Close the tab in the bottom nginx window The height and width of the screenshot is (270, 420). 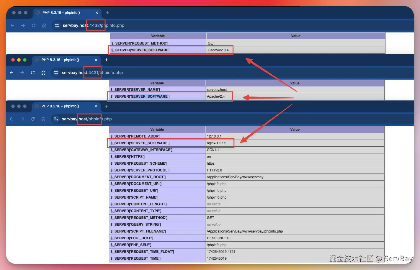pyautogui.click(x=96, y=106)
